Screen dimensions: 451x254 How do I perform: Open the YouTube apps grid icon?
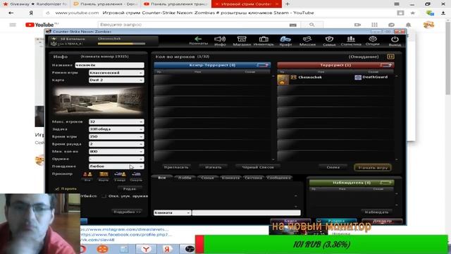[374, 25]
